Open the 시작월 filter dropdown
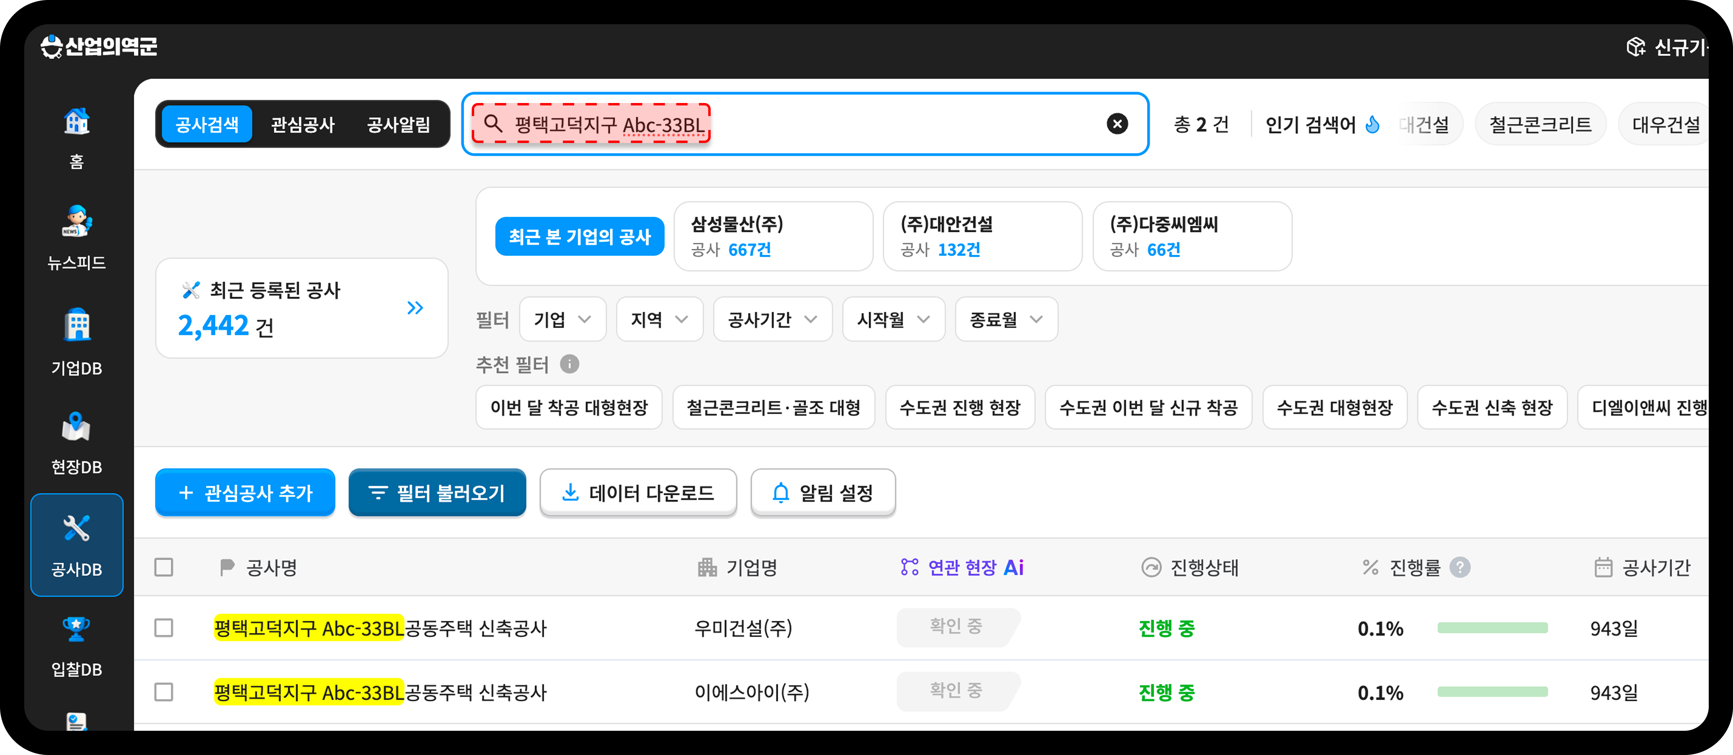 (893, 320)
